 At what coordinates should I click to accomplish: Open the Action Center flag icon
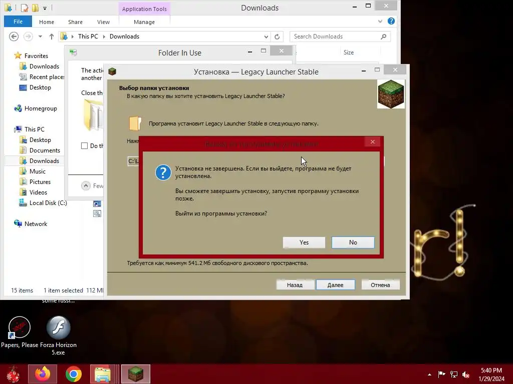click(441, 374)
